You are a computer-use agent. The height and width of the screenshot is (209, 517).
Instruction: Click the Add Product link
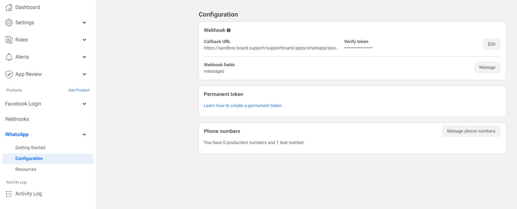point(79,90)
